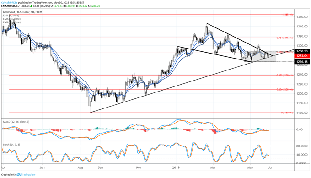Click the 0.236 (1208.46) Fibonacci level label

[284, 90]
